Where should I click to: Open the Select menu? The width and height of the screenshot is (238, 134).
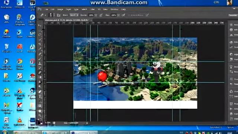[x=84, y=9]
